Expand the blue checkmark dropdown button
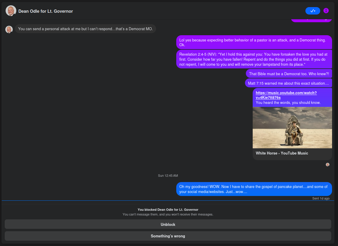 click(x=313, y=11)
